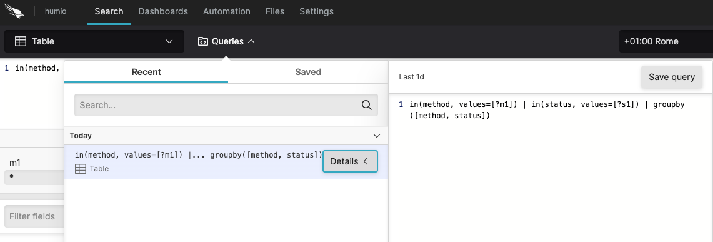The width and height of the screenshot is (713, 242).
Task: Click the Save query button
Action: tap(672, 78)
